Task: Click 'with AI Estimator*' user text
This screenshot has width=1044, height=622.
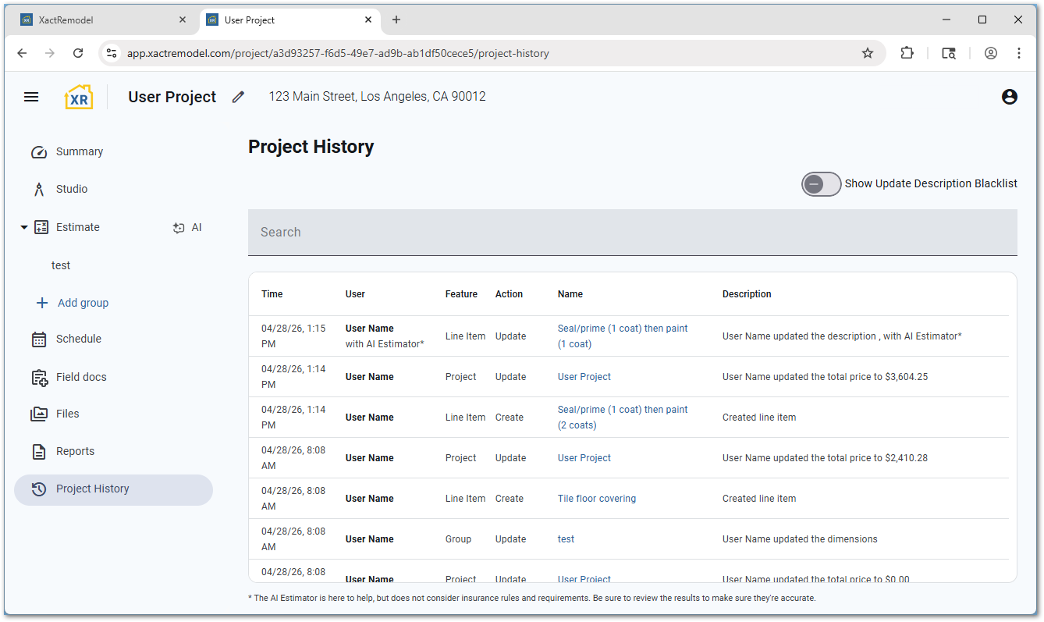Action: pos(385,344)
